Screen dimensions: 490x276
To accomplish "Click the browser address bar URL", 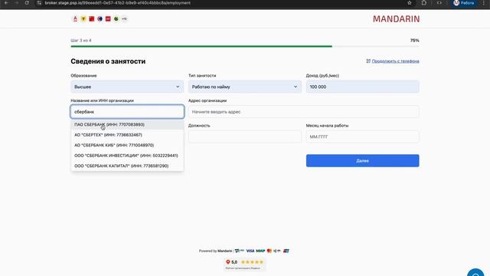I will click(117, 3).
